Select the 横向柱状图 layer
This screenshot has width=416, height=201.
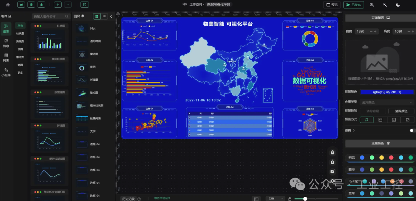click(93, 105)
